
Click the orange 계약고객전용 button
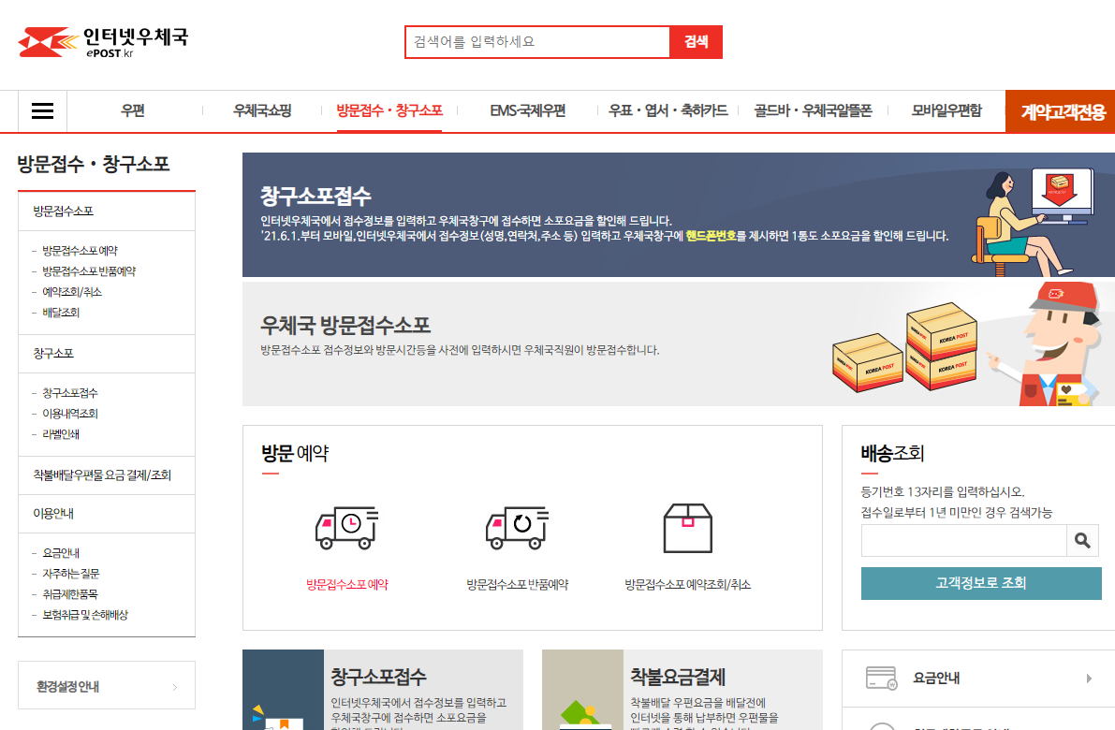(1061, 111)
